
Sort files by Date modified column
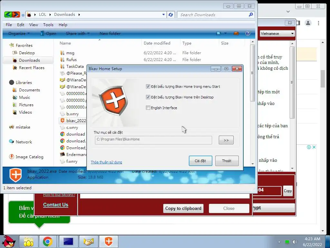coord(157,43)
